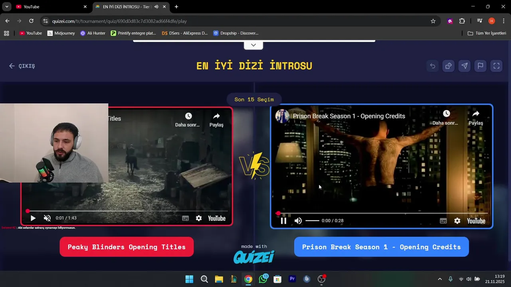Click Watch Later on Peaky Blinders video
The height and width of the screenshot is (287, 511).
point(188,120)
